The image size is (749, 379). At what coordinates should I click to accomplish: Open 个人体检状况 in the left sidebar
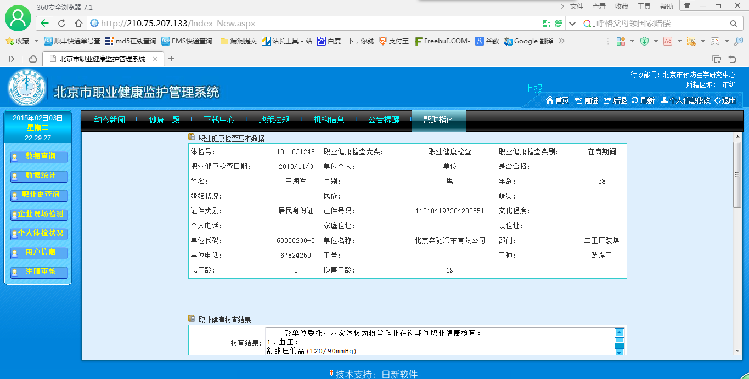(x=39, y=234)
